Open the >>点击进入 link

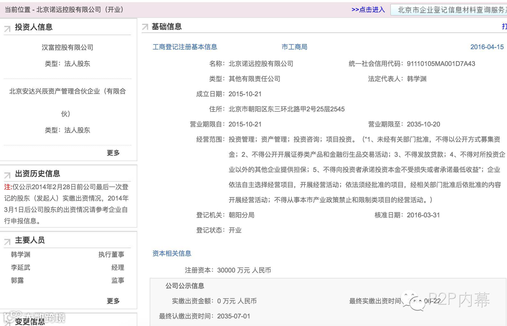click(368, 10)
